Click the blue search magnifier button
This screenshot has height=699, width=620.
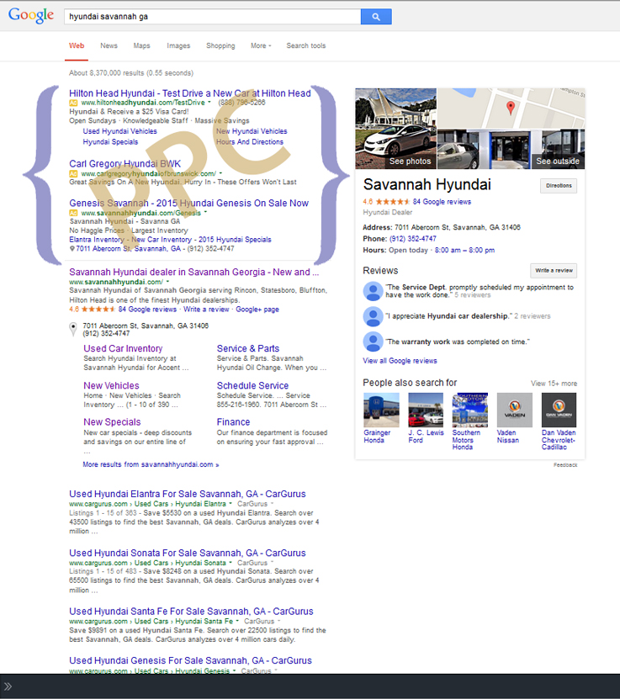tap(376, 17)
